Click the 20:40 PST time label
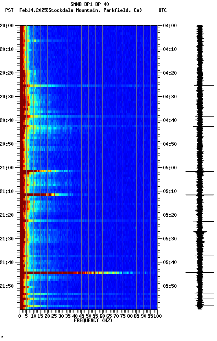Screen dimensions: 217x341 [7, 120]
